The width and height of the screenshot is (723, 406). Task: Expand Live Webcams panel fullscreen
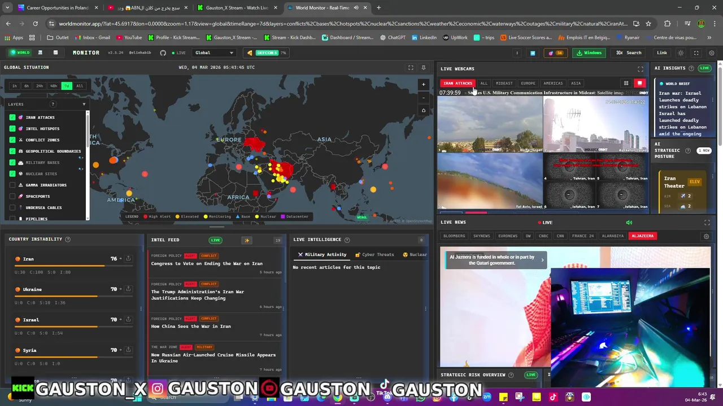pyautogui.click(x=641, y=69)
